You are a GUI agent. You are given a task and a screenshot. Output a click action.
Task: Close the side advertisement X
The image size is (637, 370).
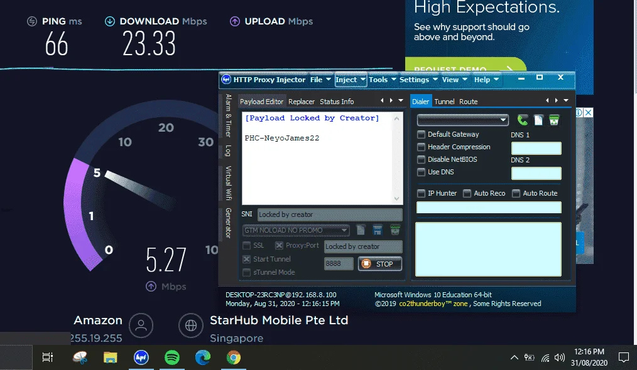pyautogui.click(x=588, y=112)
